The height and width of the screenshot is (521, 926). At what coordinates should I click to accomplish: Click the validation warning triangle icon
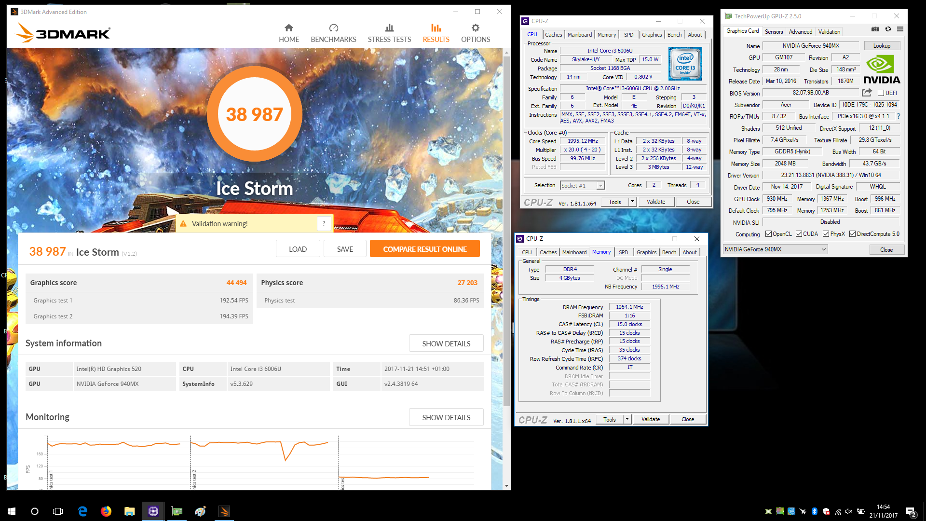coord(183,224)
